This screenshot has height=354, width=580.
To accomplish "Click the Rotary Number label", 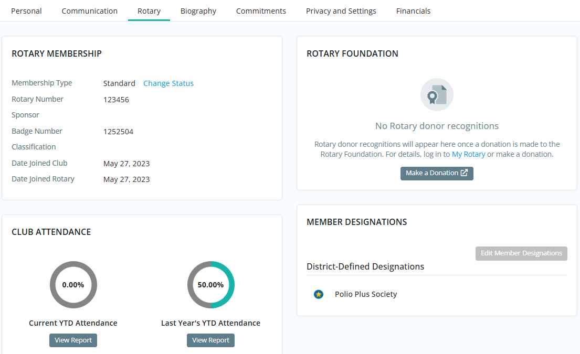I will pos(37,99).
